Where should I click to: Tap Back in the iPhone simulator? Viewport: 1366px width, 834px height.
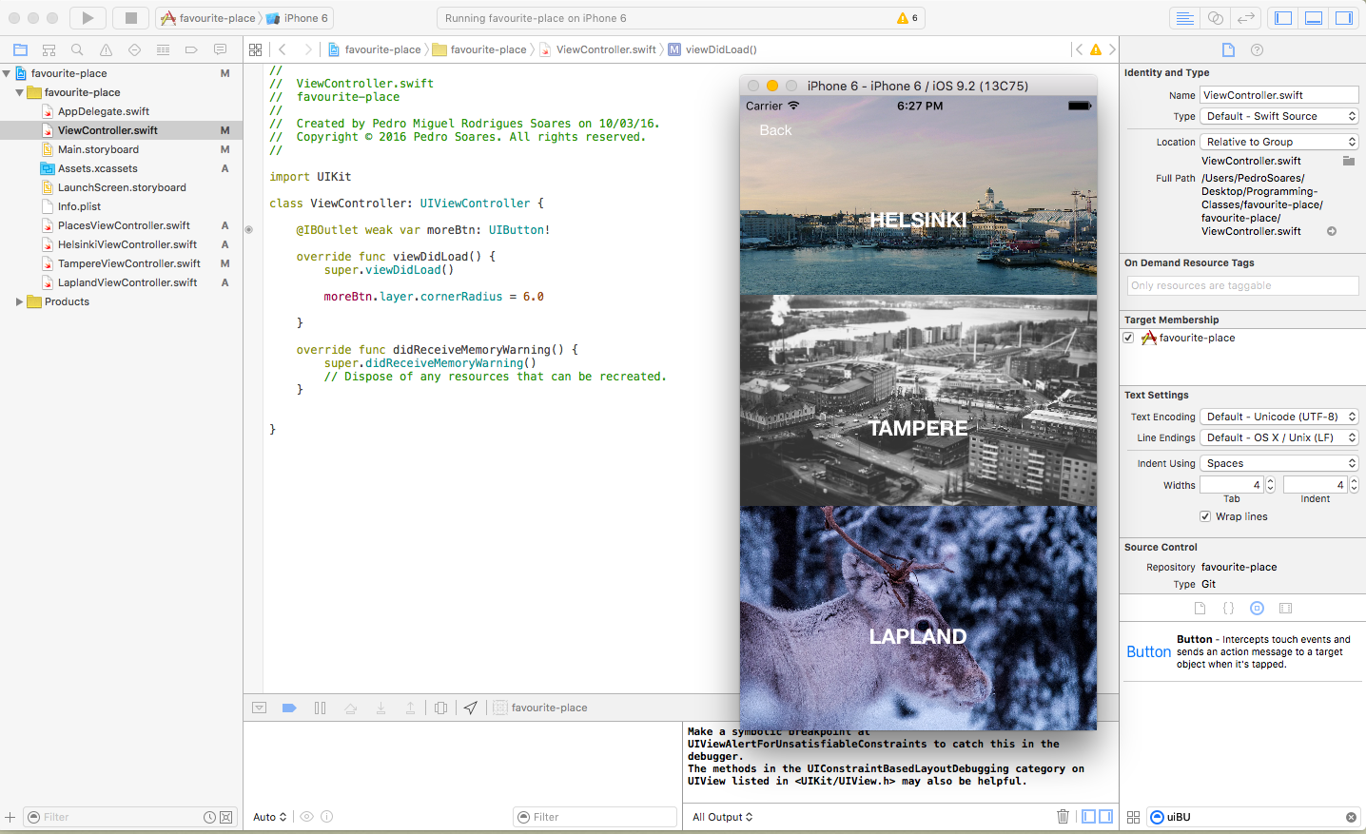[x=775, y=130]
